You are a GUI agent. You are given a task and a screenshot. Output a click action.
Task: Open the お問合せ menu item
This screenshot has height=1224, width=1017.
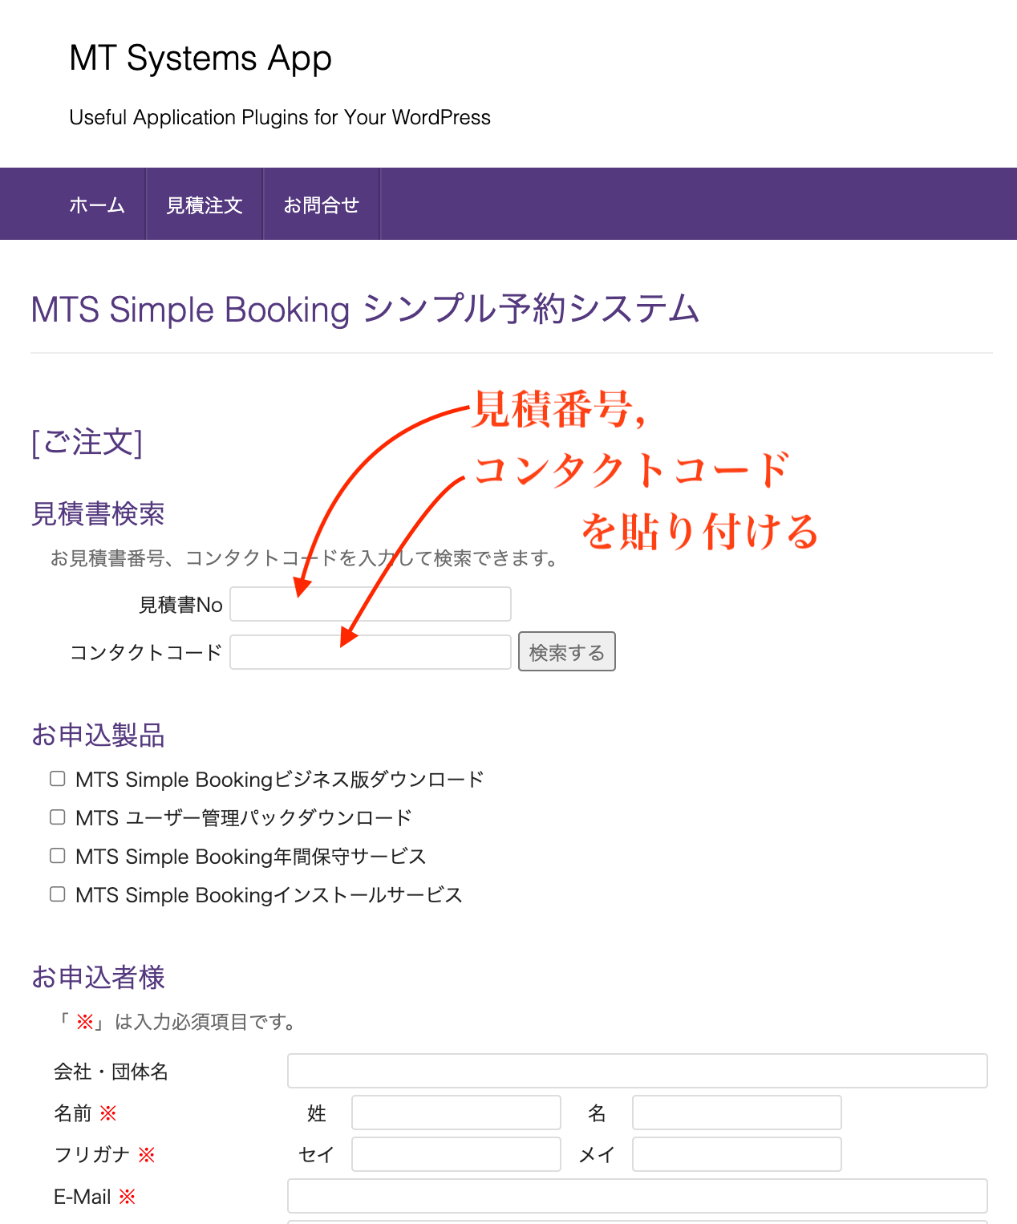coord(321,205)
